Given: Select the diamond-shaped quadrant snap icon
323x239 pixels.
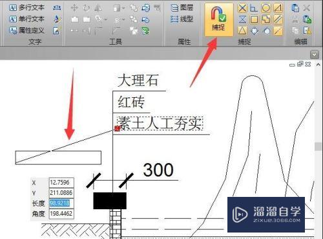Looking at the screenshot, I should [x=254, y=31].
